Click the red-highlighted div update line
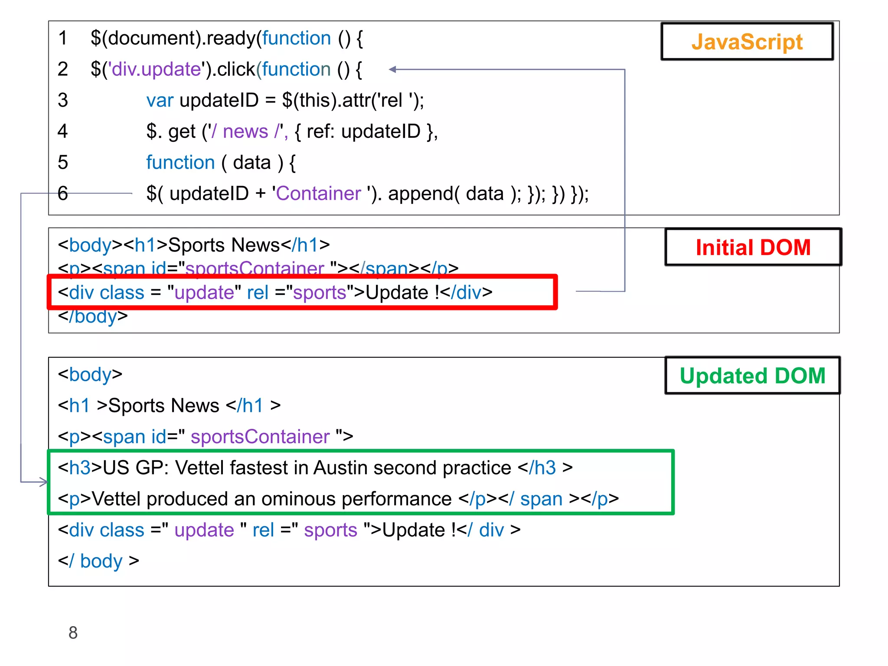This screenshot has height=666, width=888. (275, 292)
